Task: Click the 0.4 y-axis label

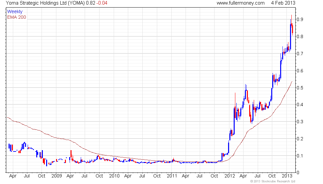Action: pyautogui.click(x=300, y=104)
